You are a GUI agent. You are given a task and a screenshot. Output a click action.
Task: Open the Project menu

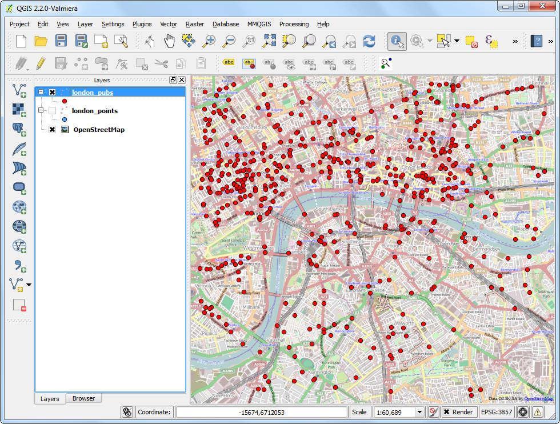point(19,24)
